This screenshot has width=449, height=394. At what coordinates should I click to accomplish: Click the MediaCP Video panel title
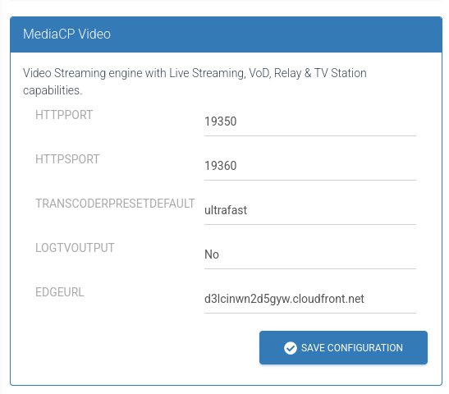(66, 34)
